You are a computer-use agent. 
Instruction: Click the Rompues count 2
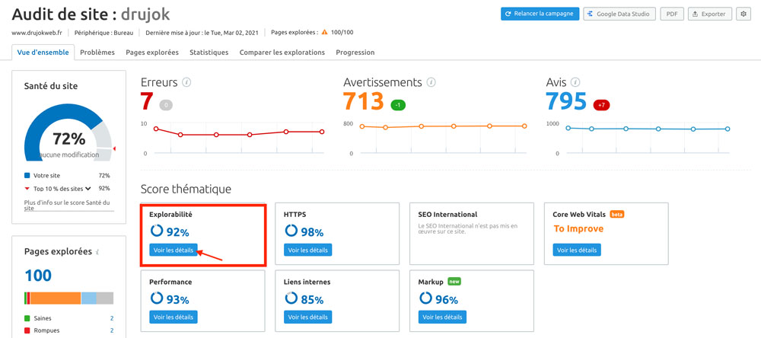[112, 330]
